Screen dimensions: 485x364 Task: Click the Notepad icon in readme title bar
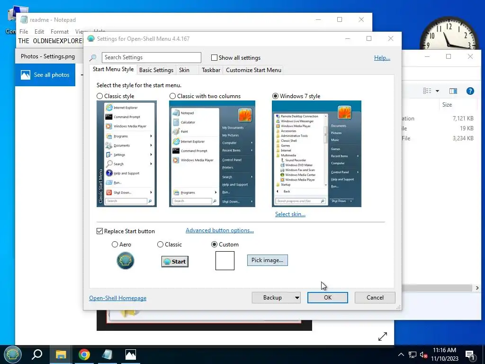tap(24, 20)
